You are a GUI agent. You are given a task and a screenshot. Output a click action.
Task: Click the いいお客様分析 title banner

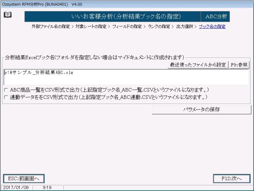[x=113, y=17]
